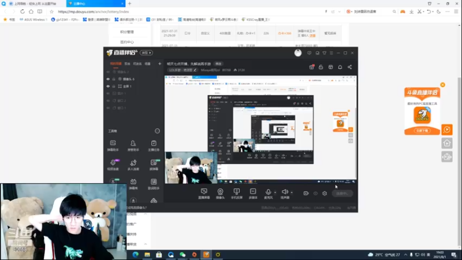This screenshot has width=462, height=260.
Task: Open notification bell in streaming app
Action: point(340,67)
